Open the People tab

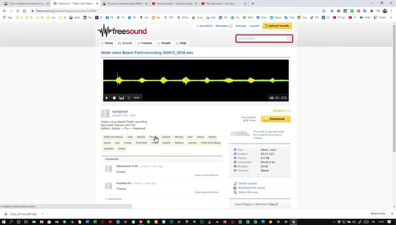tap(164, 43)
